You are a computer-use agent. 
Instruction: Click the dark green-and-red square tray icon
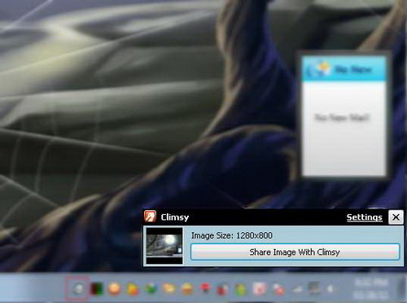pyautogui.click(x=97, y=289)
